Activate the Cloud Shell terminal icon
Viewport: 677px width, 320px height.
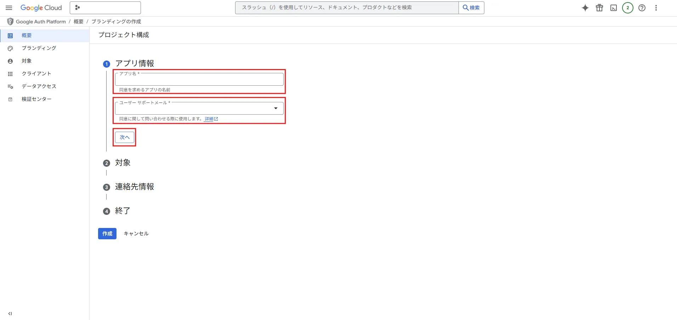(614, 8)
